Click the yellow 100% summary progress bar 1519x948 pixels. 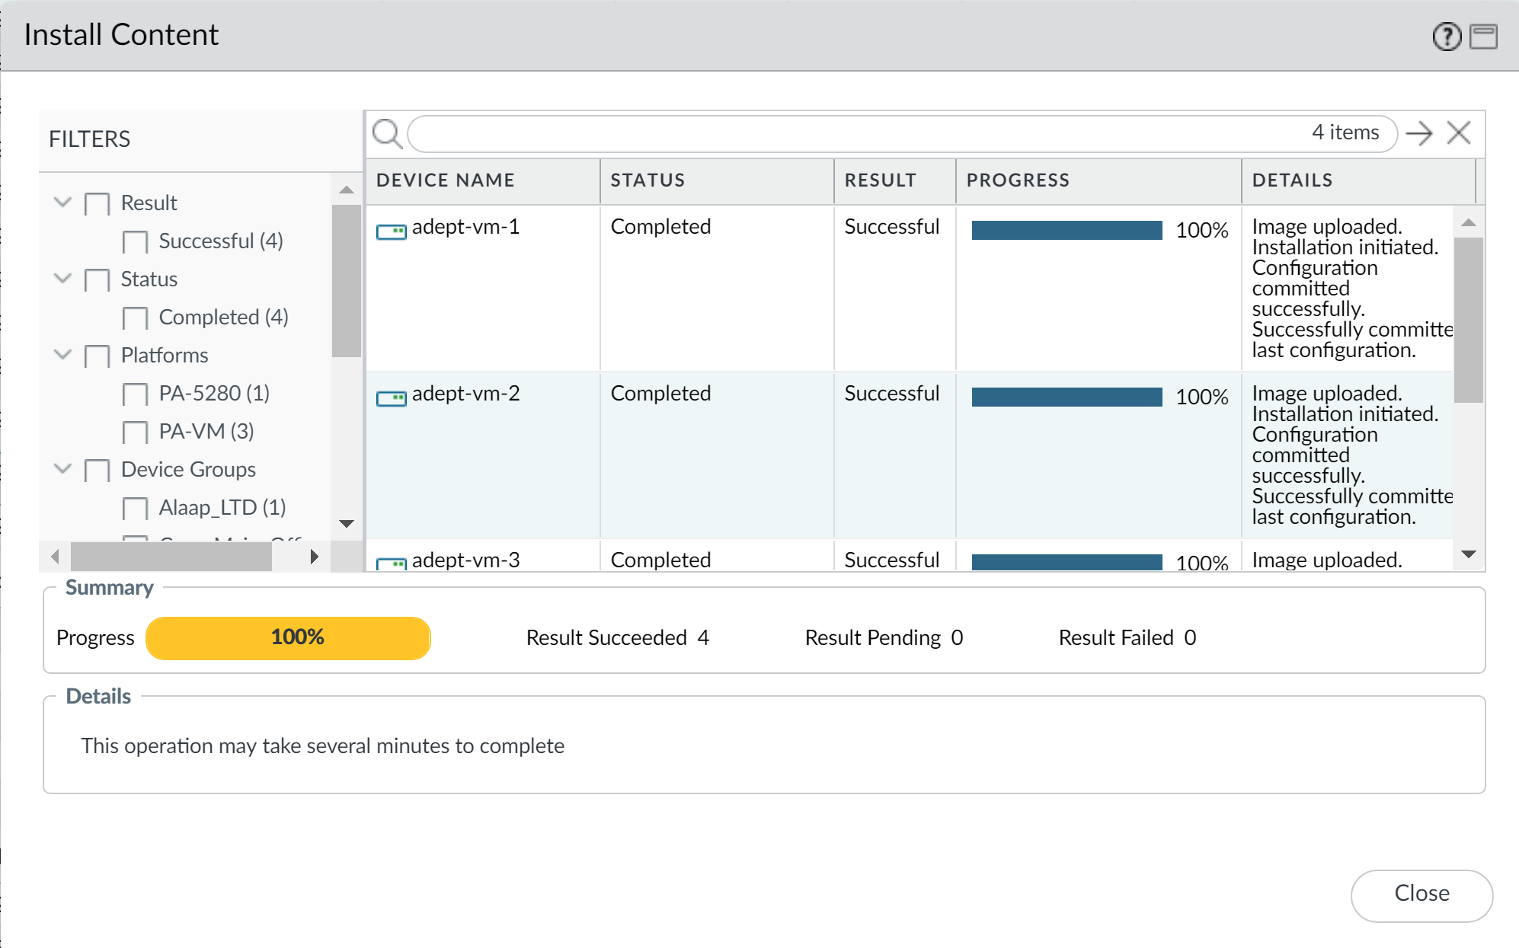click(x=288, y=638)
